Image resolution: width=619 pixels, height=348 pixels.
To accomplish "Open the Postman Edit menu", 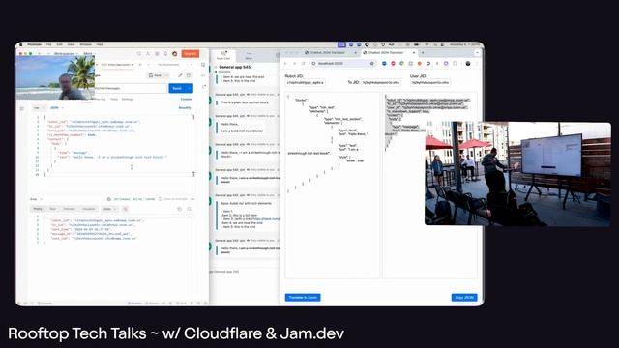I will [59, 44].
